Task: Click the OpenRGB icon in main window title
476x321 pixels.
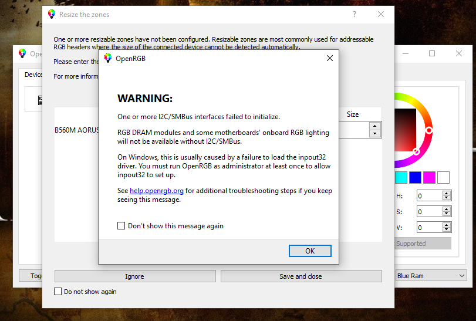Action: click(x=22, y=53)
